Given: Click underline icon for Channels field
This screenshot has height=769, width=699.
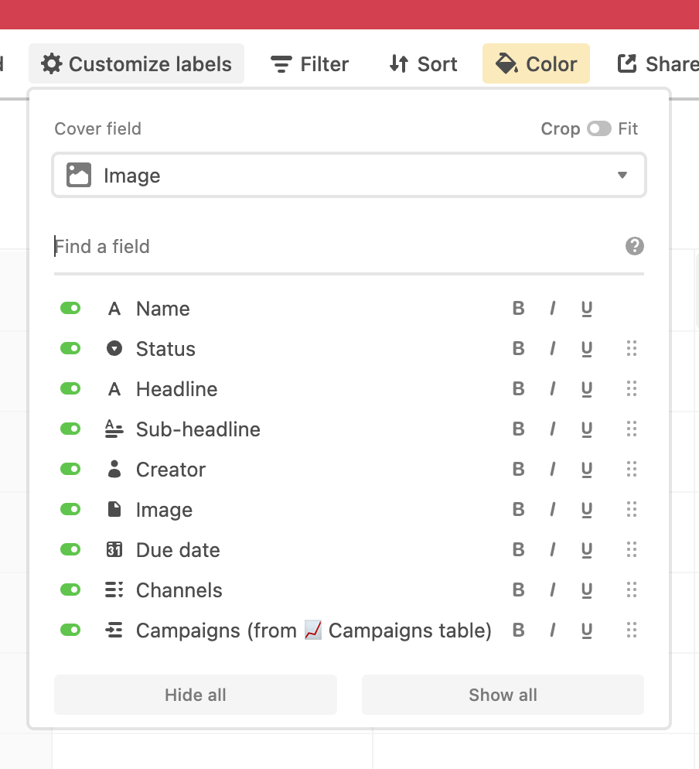Looking at the screenshot, I should (x=587, y=590).
